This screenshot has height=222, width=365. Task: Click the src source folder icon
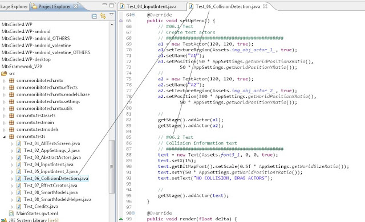click(4, 73)
